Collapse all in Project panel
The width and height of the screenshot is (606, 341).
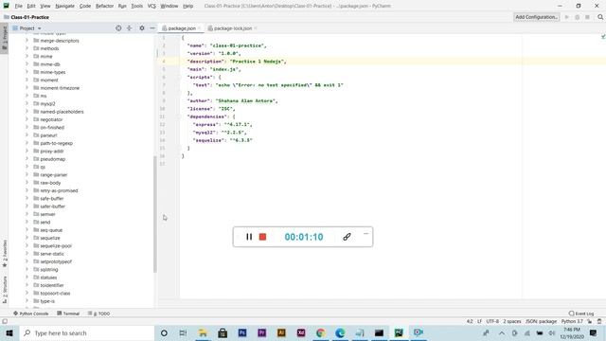point(129,28)
